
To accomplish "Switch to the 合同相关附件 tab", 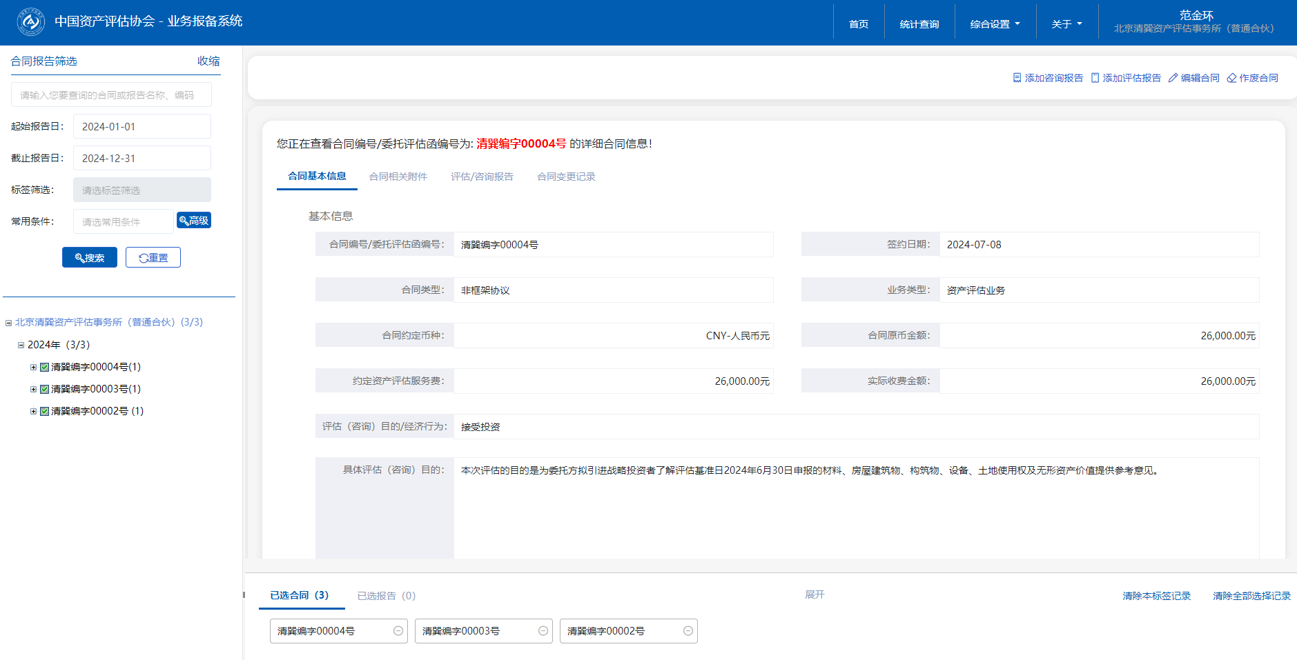I will tap(398, 177).
